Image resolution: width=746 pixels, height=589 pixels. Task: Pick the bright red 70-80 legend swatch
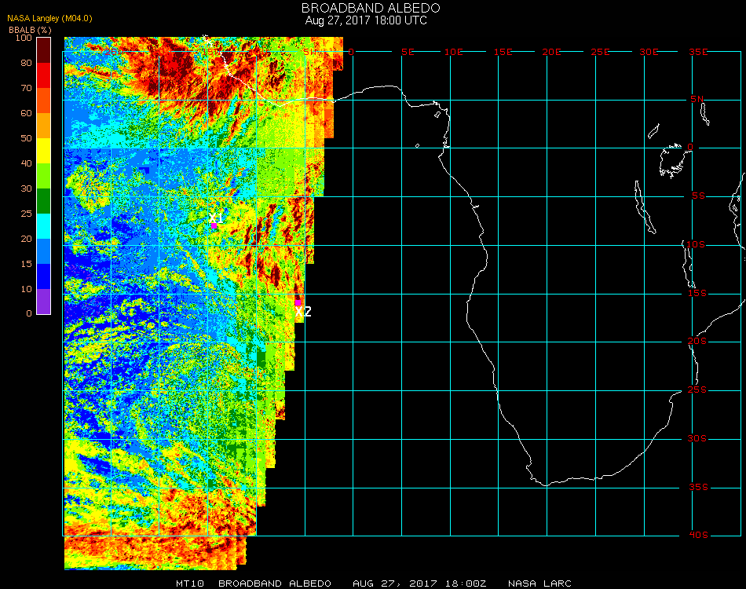click(44, 75)
